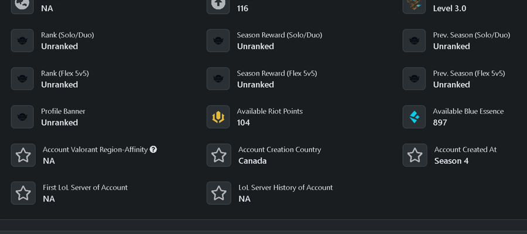Click the Season Reward (Solo/Duo) emblem icon

[x=218, y=40]
